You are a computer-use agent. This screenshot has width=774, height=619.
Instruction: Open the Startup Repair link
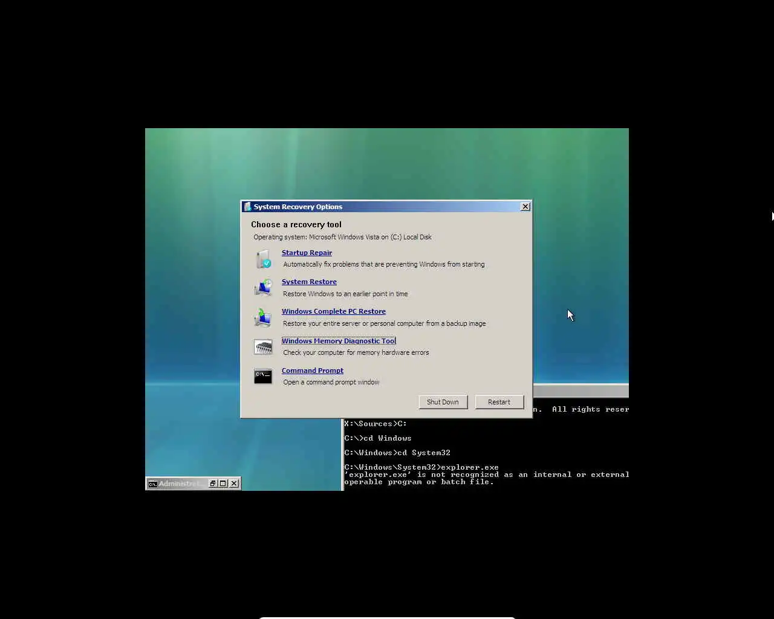tap(307, 253)
